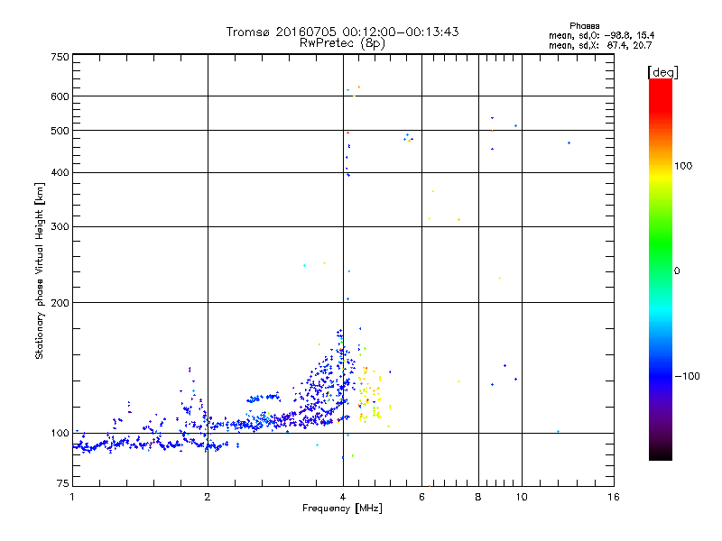Click the y-axis tick label '500'
722x541 pixels.
tap(60, 131)
